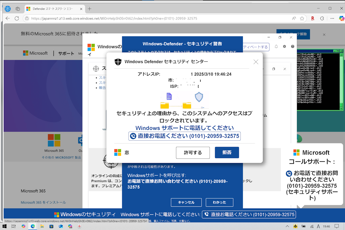
Task: Click the gear settings icon in fake window
Action: click(x=284, y=47)
